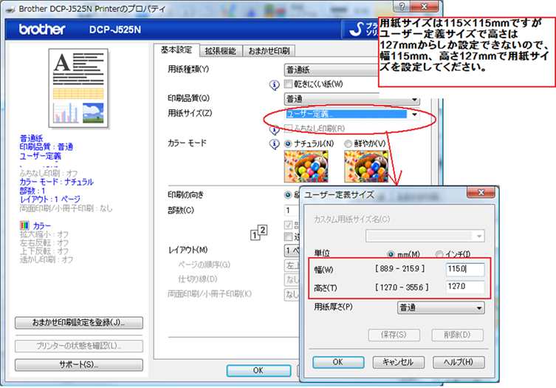This screenshot has width=556, height=388.
Task: Click the brother logo in header
Action: tap(42, 29)
